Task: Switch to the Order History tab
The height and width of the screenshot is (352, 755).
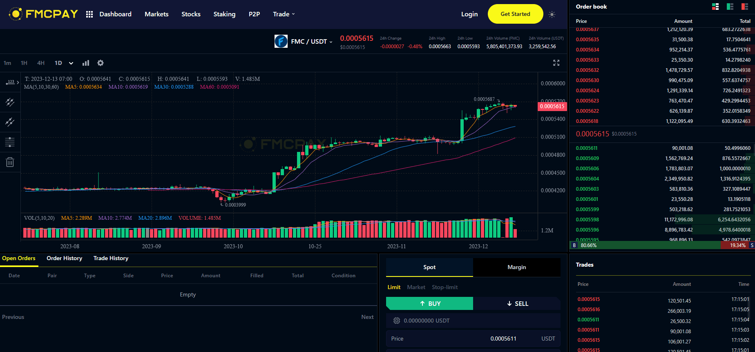Action: (64, 258)
